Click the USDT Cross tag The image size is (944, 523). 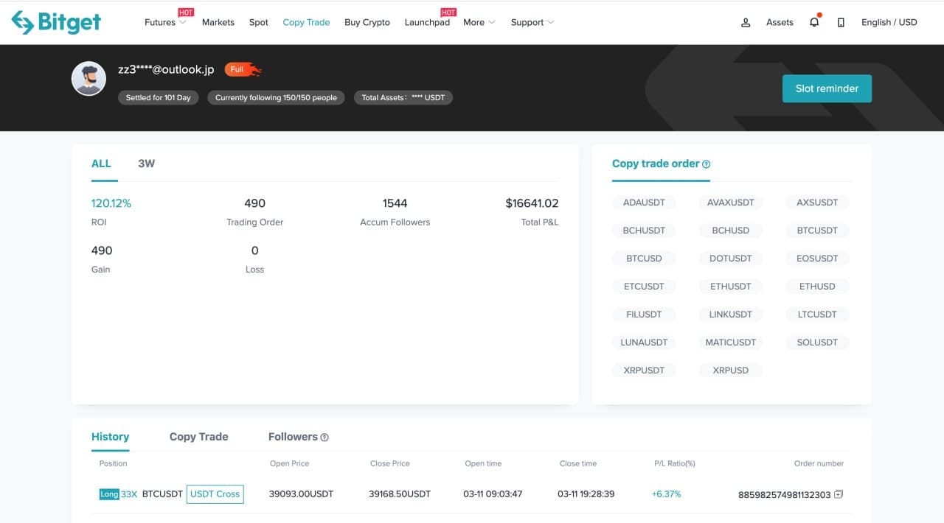coord(215,494)
